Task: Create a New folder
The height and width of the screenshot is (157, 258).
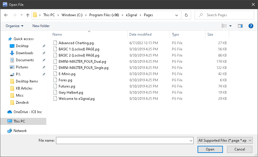Action: [x=41, y=26]
